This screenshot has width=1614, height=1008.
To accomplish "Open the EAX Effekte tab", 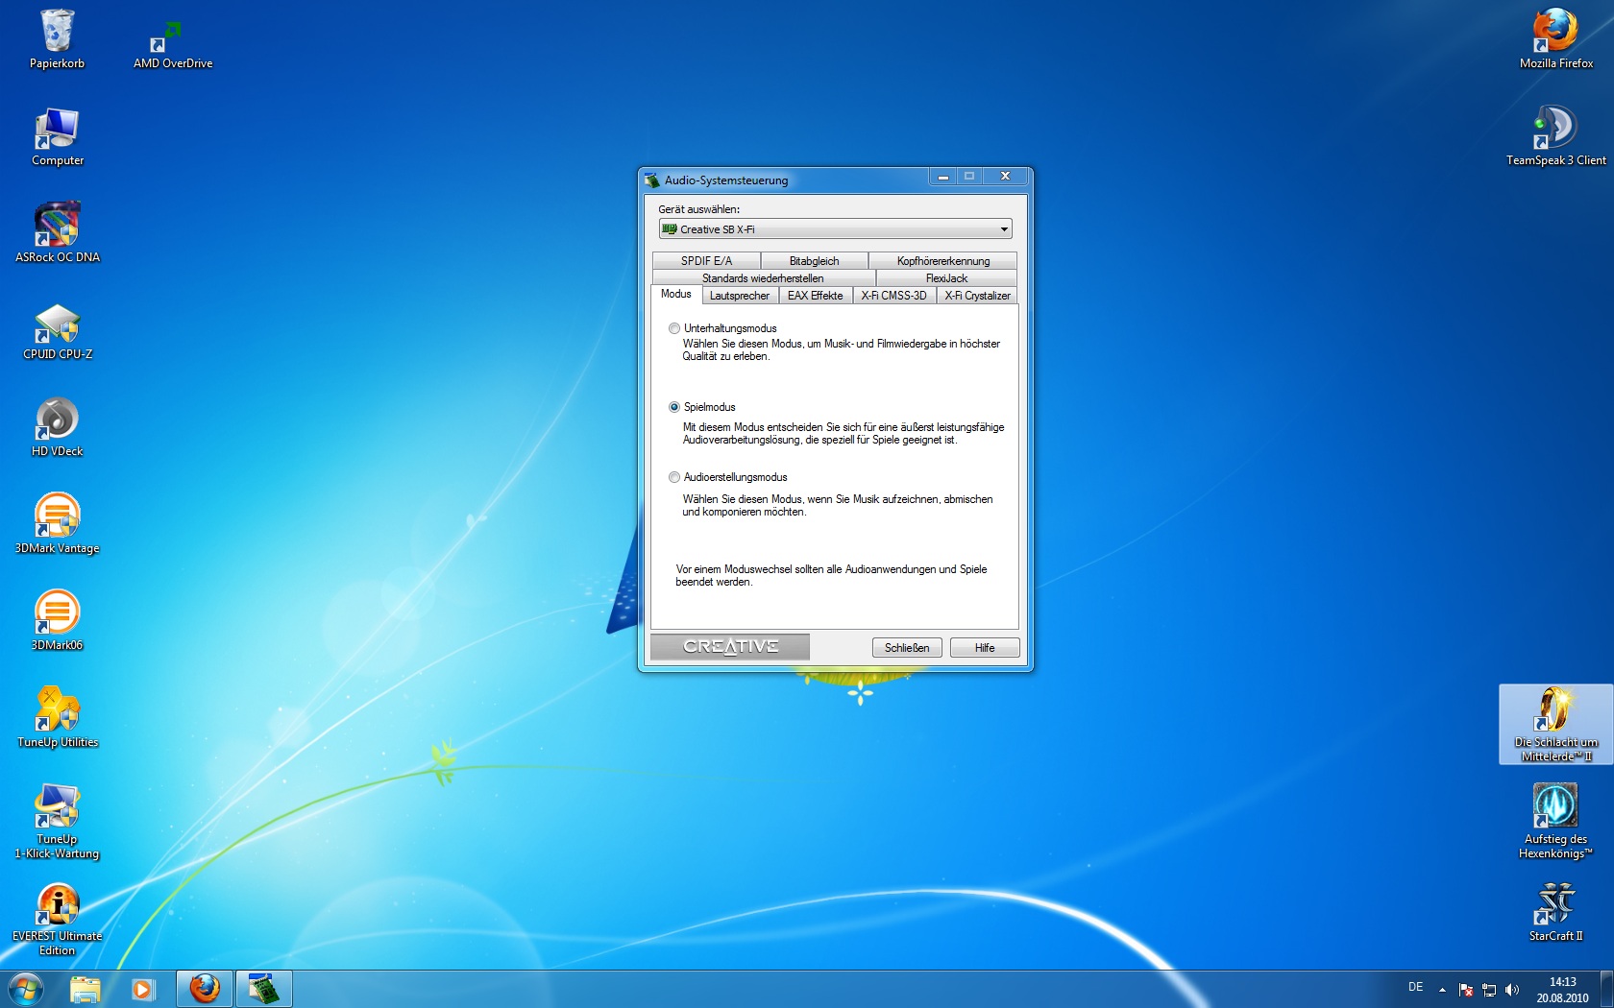I will [815, 296].
